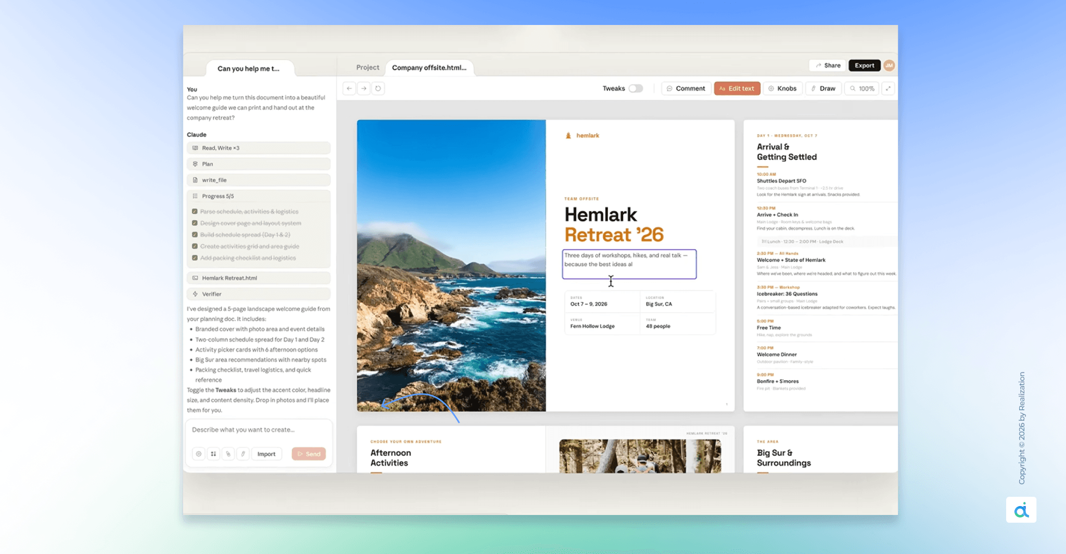Click the forest photo on activities page
Screen dimensions: 1066x554
tap(640, 456)
